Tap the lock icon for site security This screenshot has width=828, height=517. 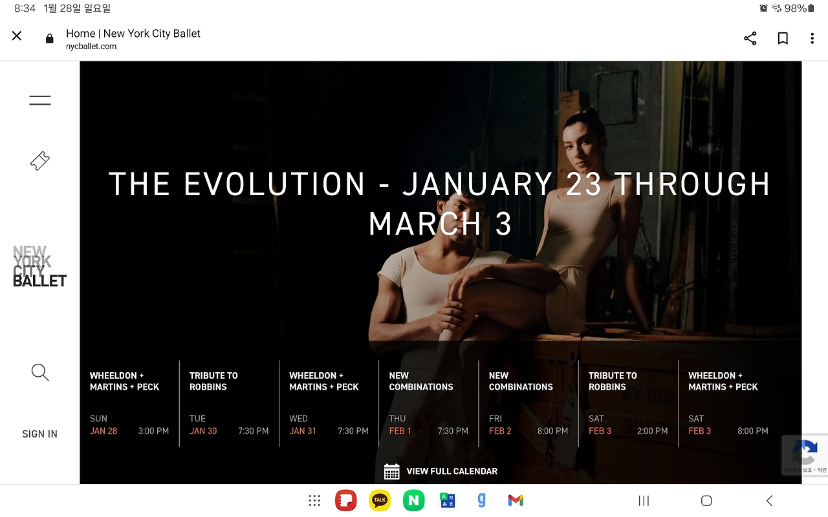pos(50,39)
